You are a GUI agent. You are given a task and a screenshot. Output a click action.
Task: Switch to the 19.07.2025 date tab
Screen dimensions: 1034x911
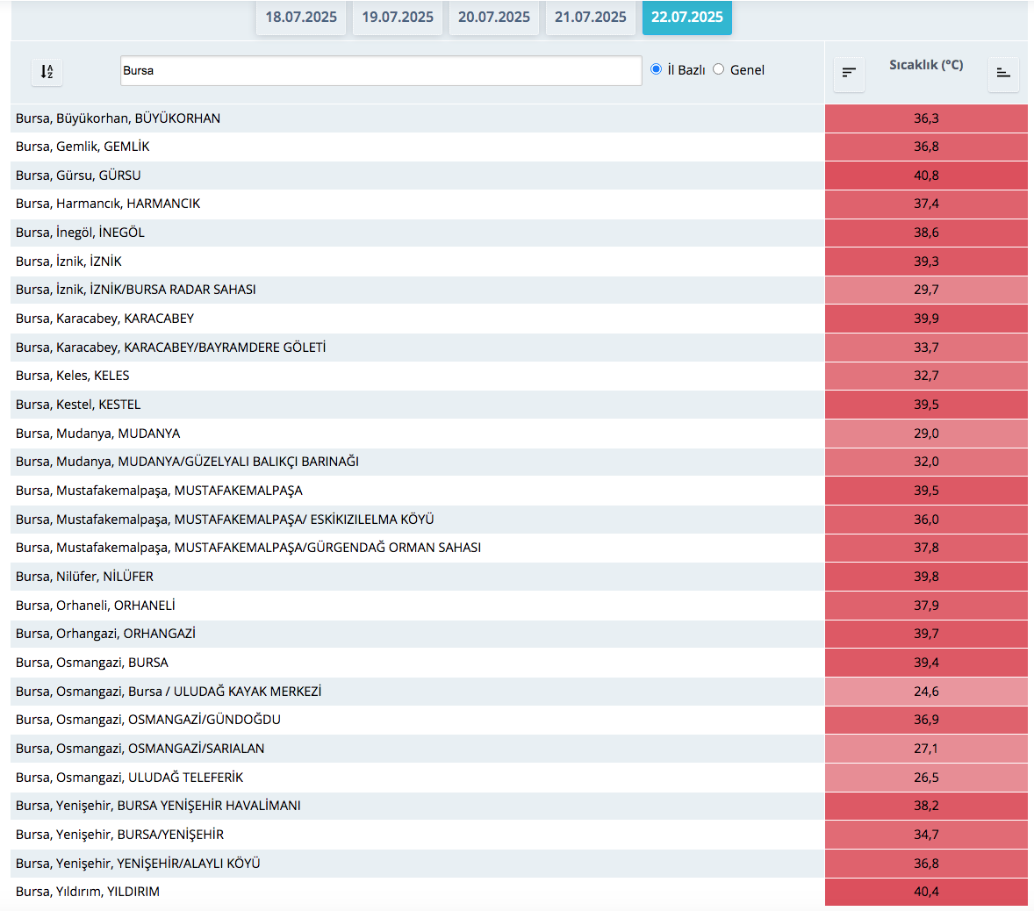coord(398,18)
